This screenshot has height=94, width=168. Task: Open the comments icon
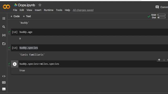pyautogui.click(x=157, y=7)
